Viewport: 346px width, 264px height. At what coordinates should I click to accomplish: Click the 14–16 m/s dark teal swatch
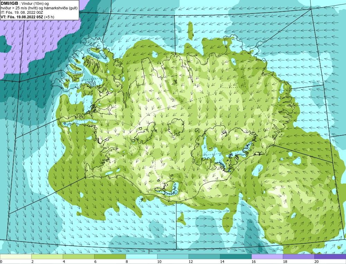pyautogui.click(x=236, y=256)
